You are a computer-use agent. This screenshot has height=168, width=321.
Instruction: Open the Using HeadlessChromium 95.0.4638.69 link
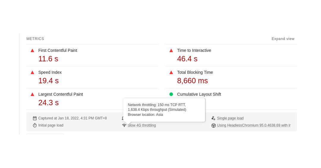[254, 125]
